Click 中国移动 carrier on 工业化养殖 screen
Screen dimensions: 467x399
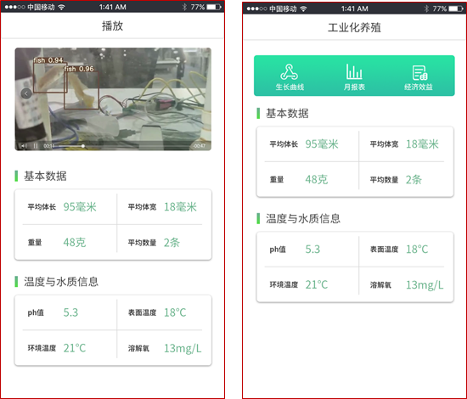(283, 8)
